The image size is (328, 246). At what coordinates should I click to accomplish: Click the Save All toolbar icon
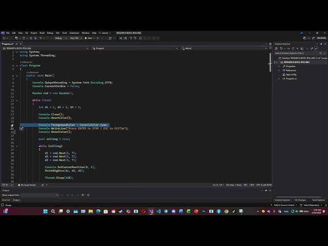35,38
